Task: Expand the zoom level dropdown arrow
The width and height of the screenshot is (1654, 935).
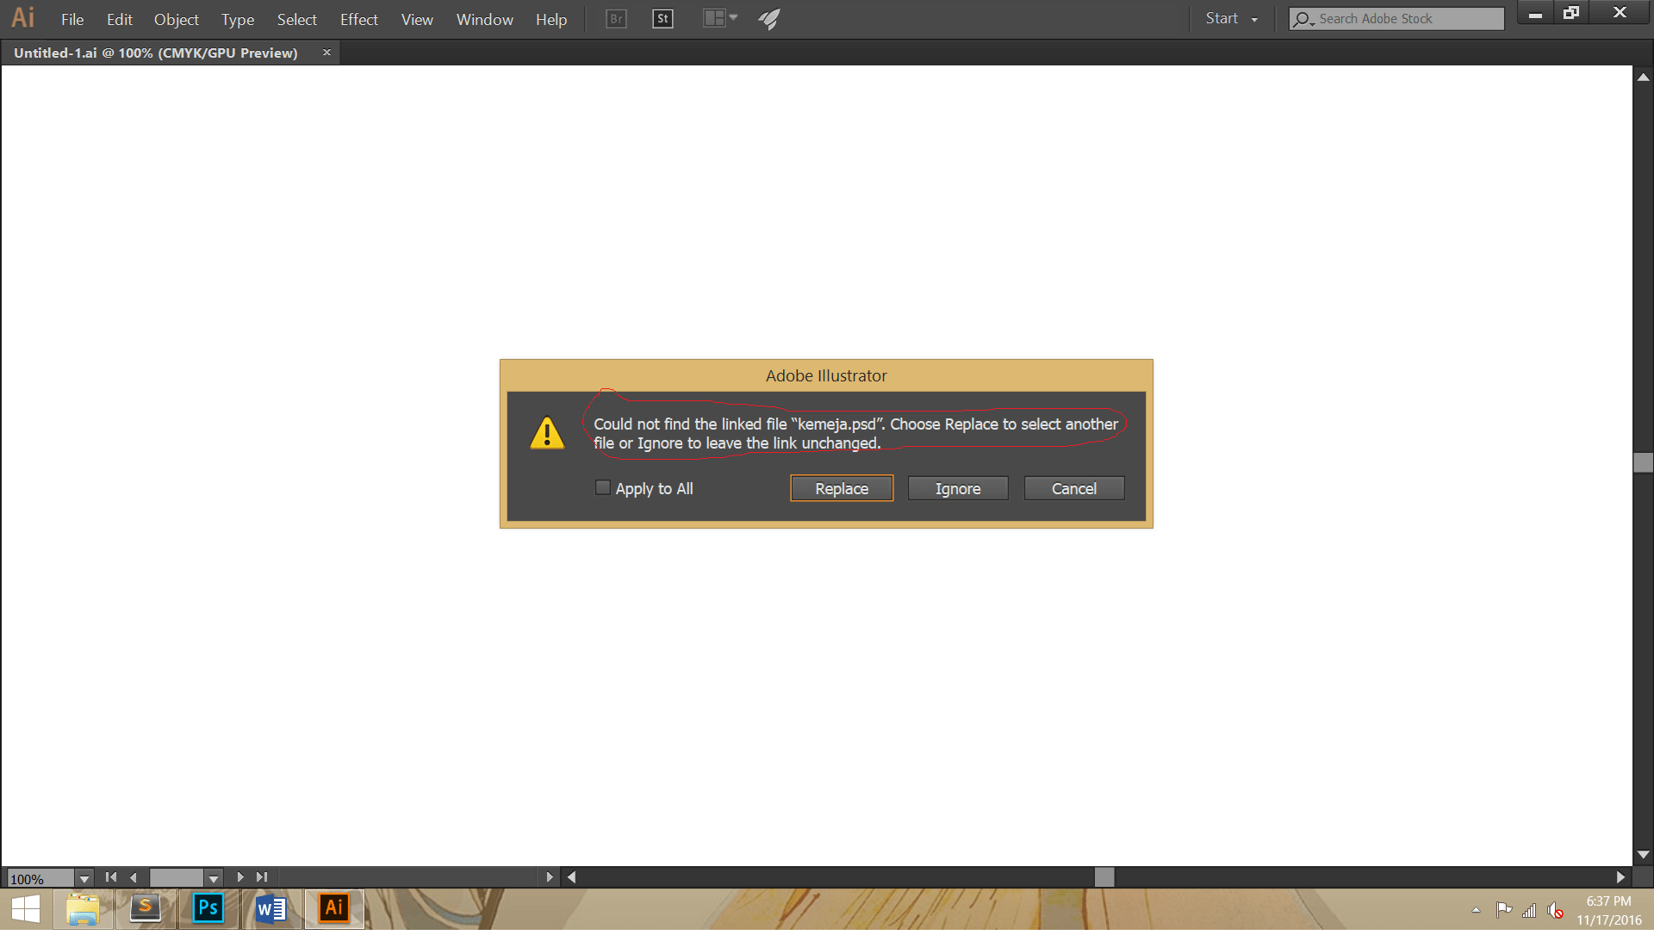Action: [x=84, y=879]
